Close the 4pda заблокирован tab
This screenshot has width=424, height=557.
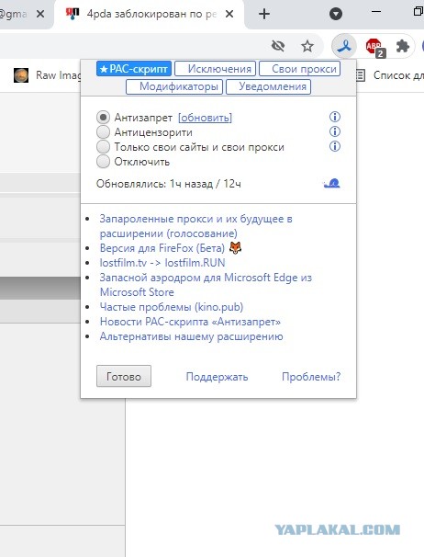pyautogui.click(x=229, y=14)
